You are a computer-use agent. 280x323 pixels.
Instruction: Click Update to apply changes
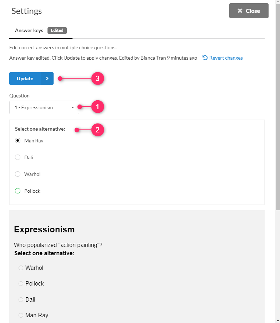[x=25, y=79]
